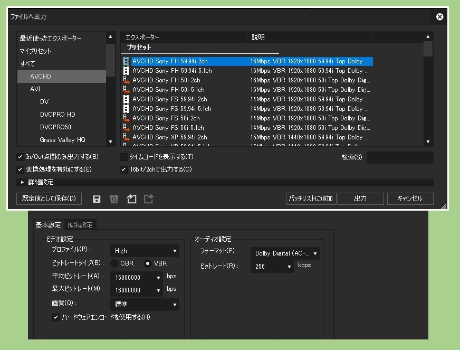Image resolution: width=460 pixels, height=350 pixels.
Task: Click the 出力 button
Action: click(360, 199)
